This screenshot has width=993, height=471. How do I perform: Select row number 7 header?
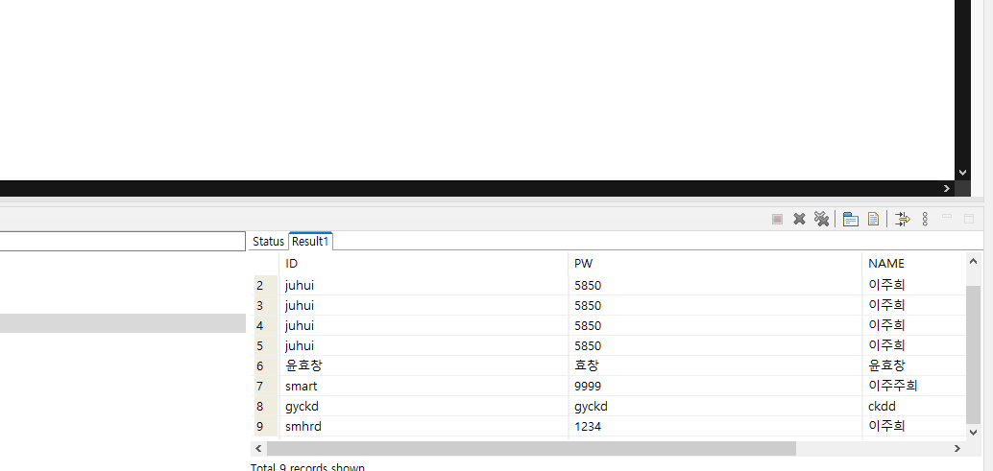click(x=265, y=387)
